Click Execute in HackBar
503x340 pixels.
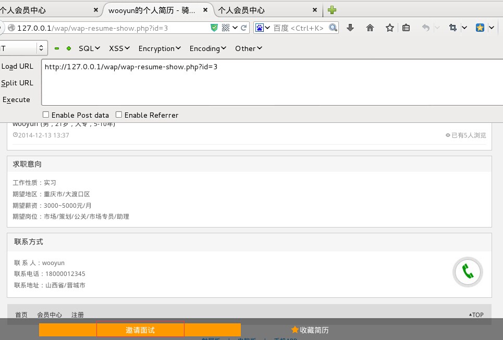(x=16, y=99)
